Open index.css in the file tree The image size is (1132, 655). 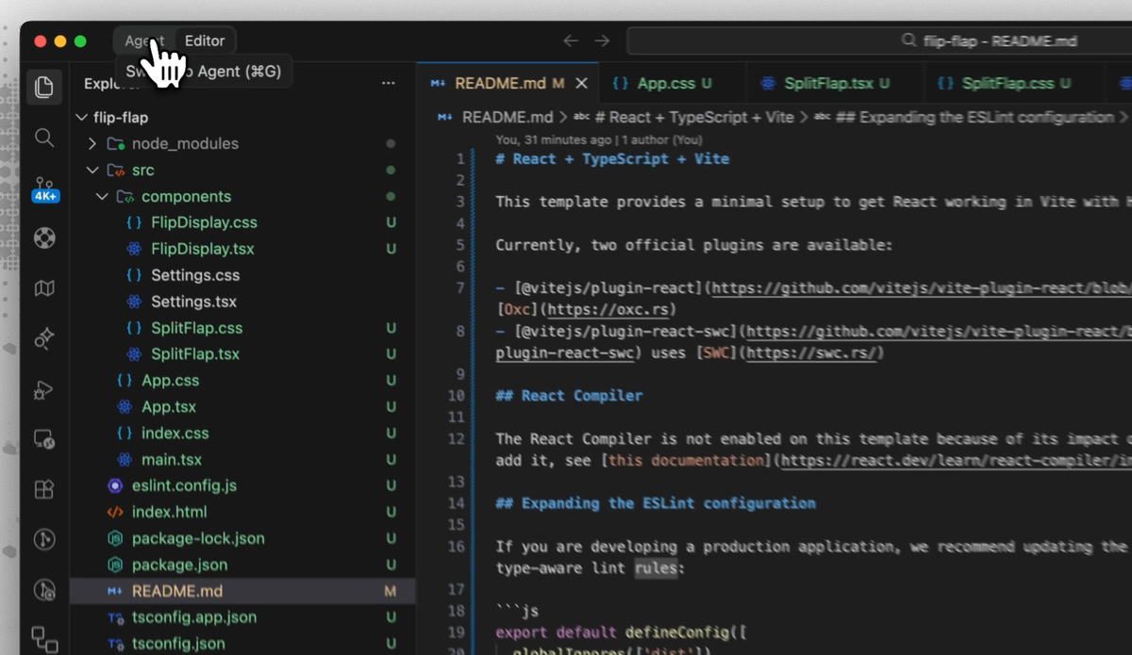(175, 434)
